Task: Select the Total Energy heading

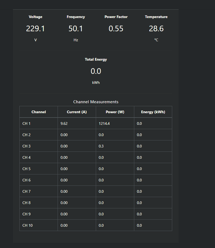Action: pyautogui.click(x=96, y=59)
